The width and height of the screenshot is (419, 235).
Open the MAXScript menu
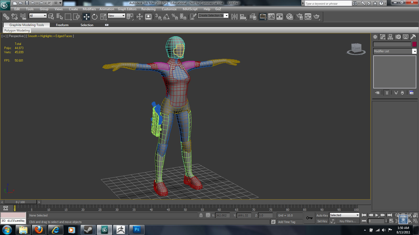[190, 9]
